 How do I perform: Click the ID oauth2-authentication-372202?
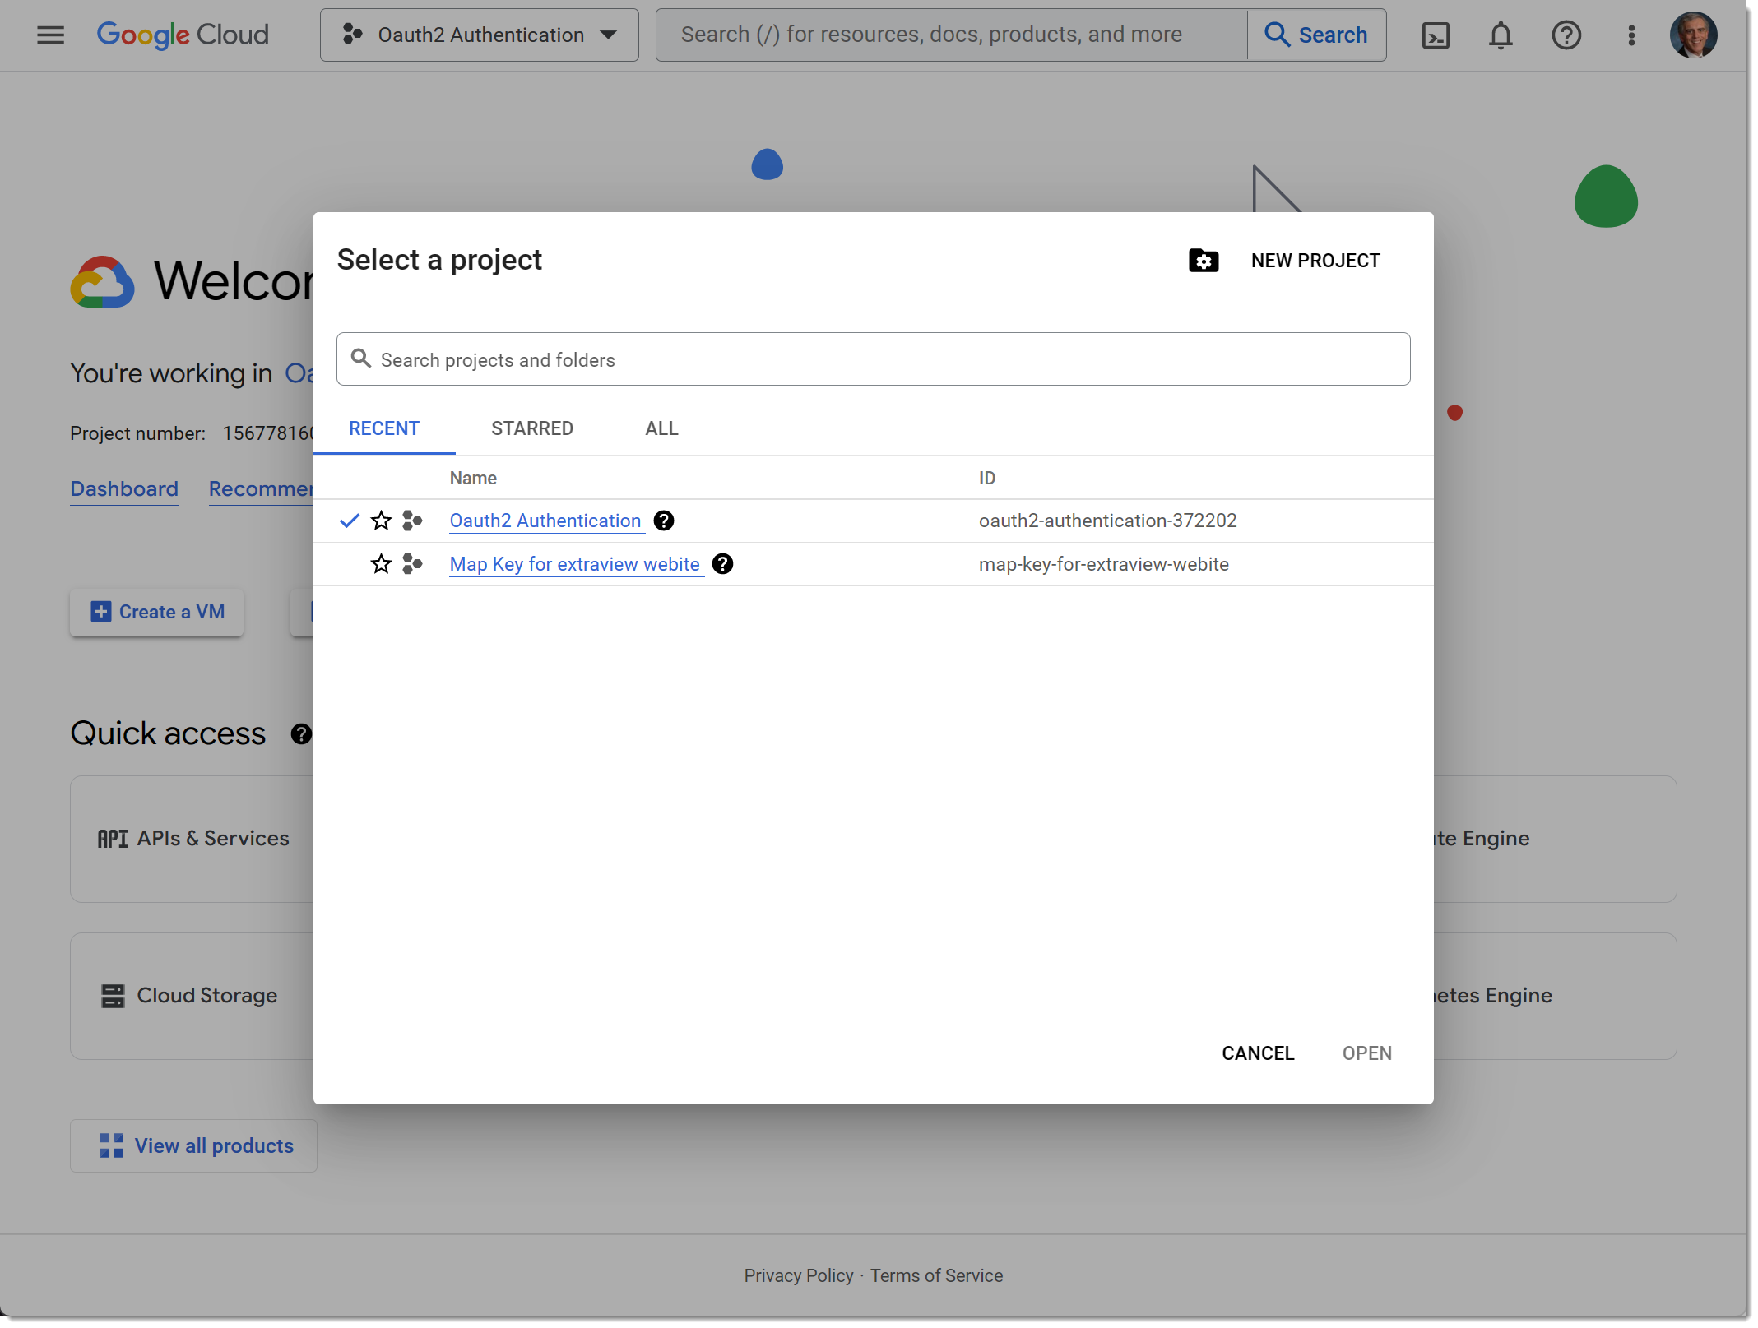pos(1107,521)
